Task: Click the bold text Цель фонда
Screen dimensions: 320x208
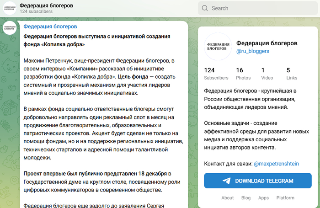Action: 133,77
